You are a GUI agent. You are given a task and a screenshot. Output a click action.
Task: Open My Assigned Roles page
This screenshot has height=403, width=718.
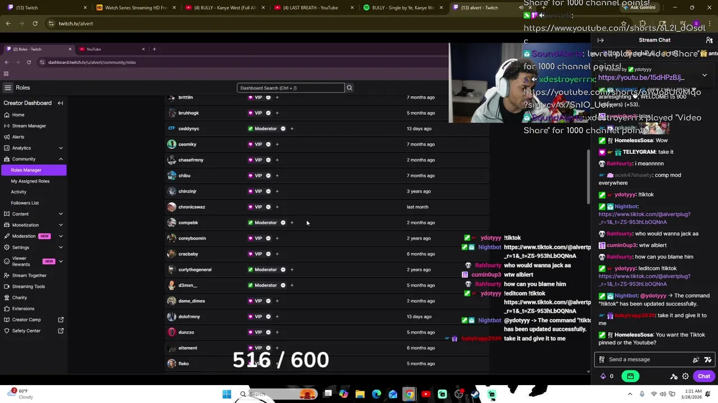click(x=30, y=181)
